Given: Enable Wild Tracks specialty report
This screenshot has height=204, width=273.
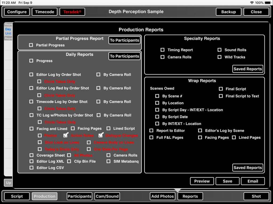Looking at the screenshot, I should click(x=219, y=57).
